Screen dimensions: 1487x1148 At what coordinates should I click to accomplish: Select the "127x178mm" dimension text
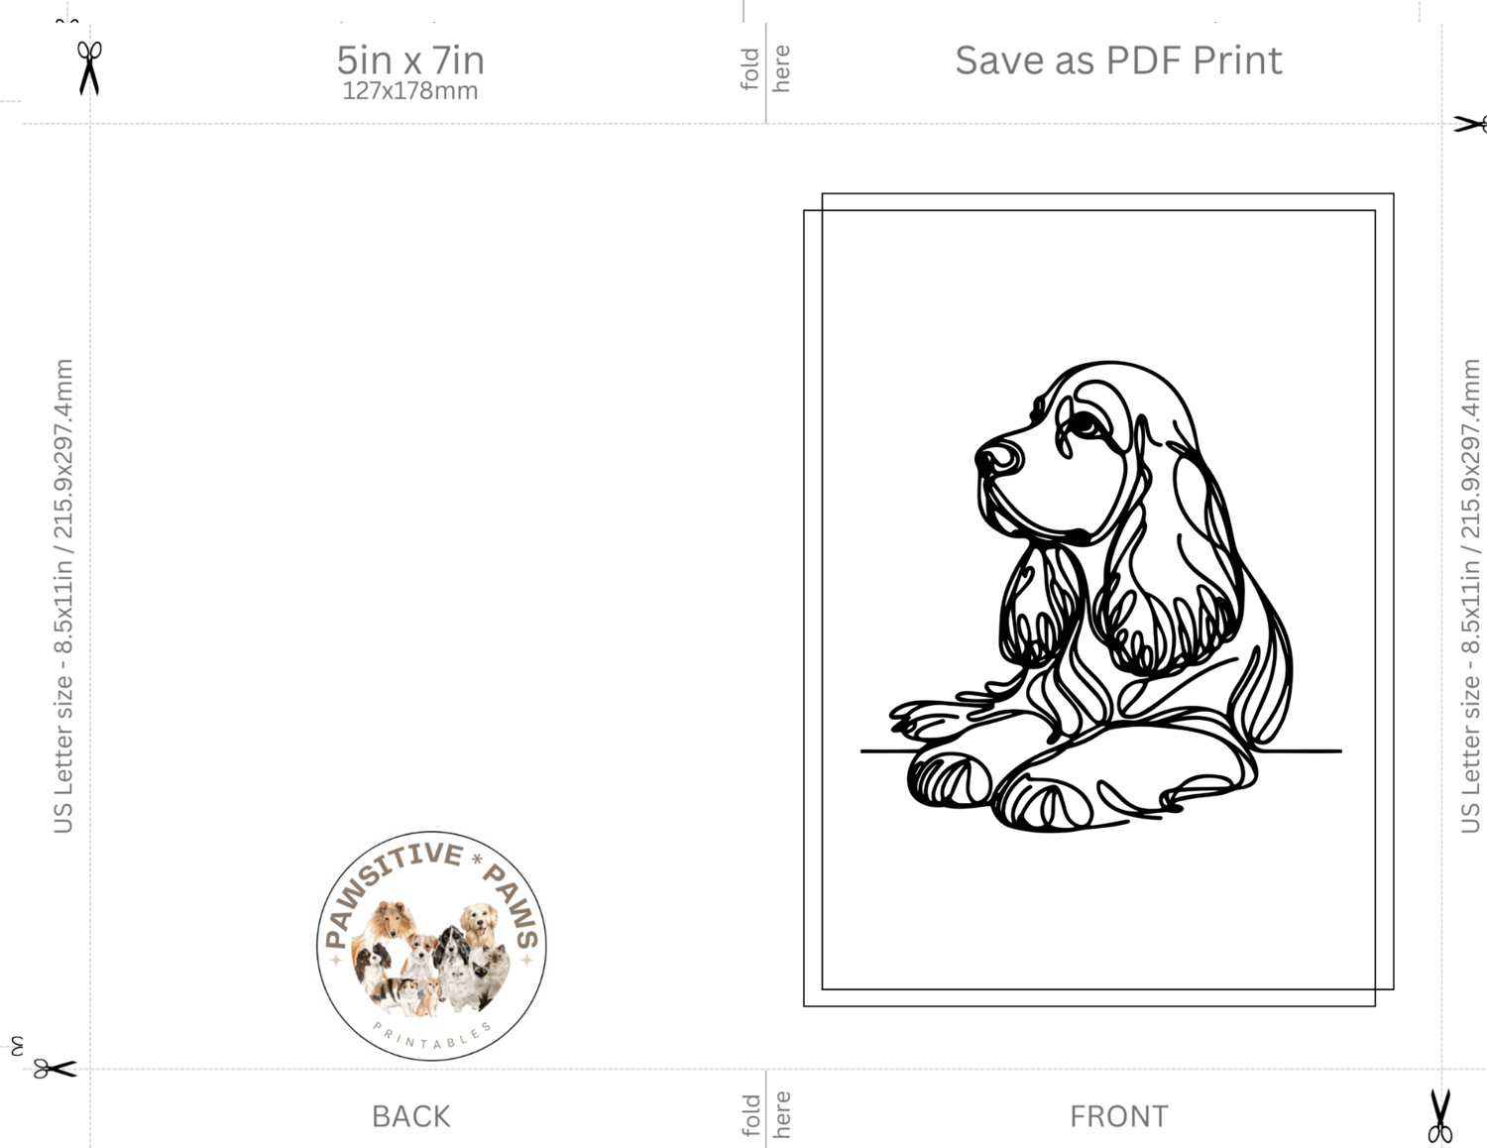[x=410, y=91]
